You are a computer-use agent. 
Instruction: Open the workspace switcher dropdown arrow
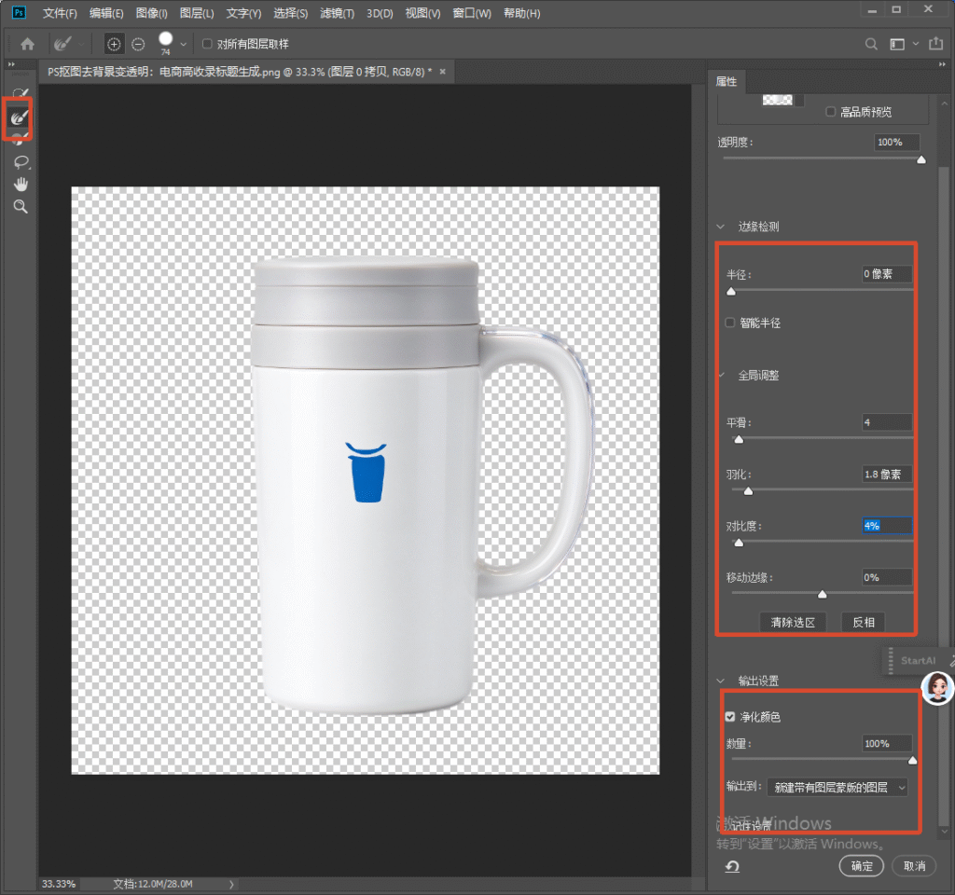[x=916, y=44]
